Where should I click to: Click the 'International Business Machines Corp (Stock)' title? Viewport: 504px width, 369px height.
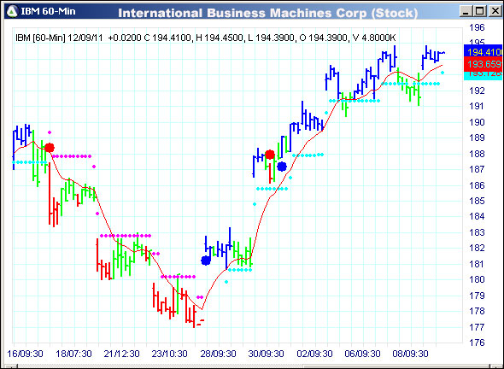click(268, 13)
